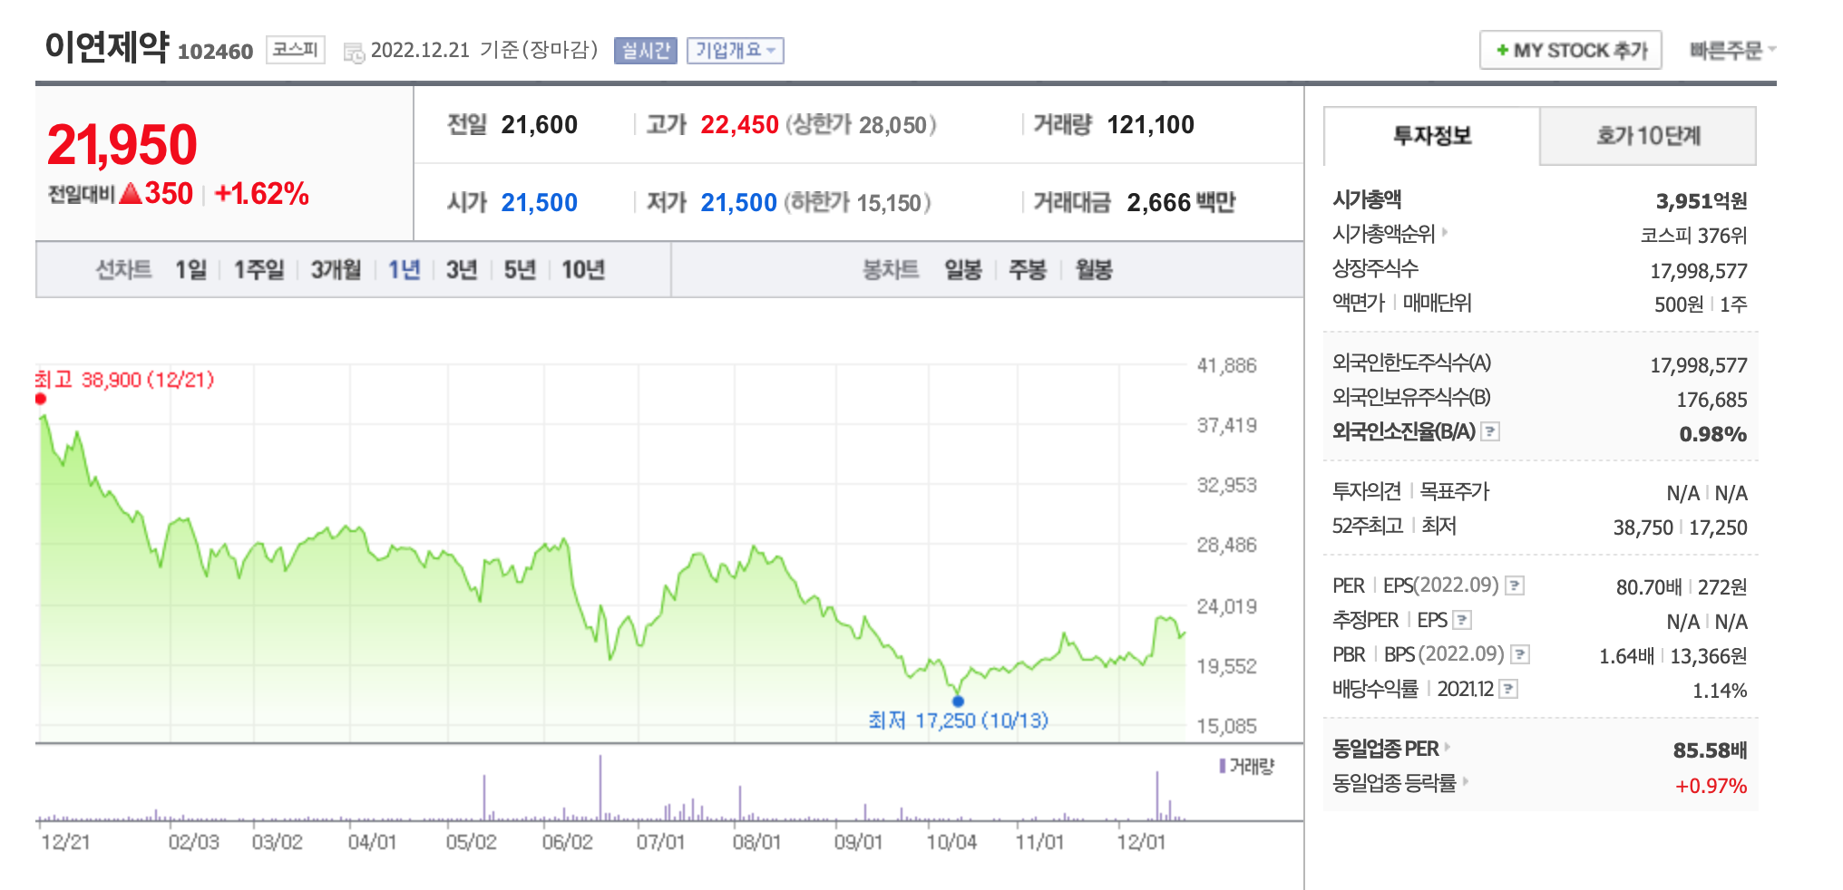Select the 1일 line chart period
This screenshot has height=890, width=1843.
(190, 269)
